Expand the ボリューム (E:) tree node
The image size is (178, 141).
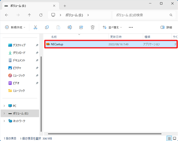[4, 113]
